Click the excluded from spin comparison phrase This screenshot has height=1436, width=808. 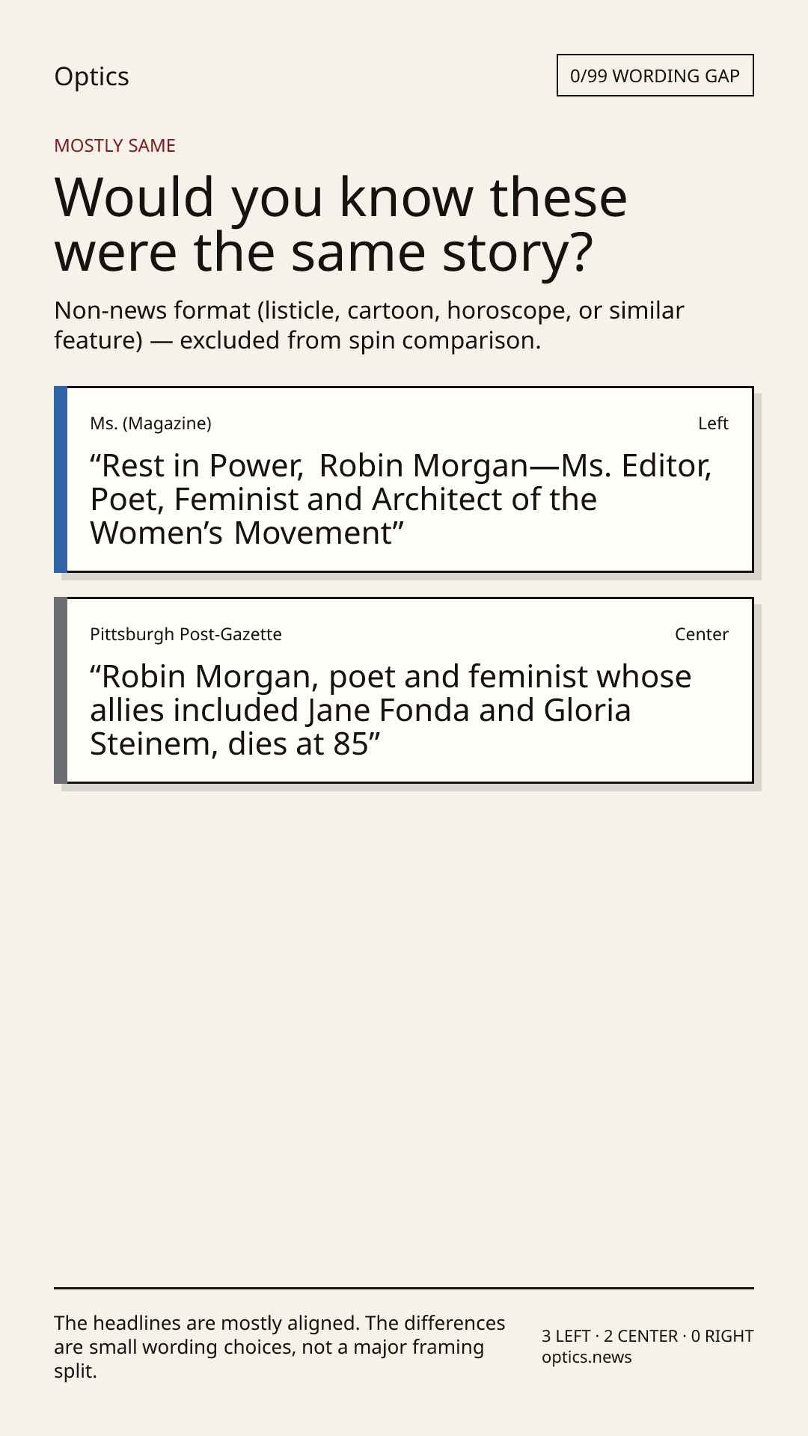pos(360,340)
